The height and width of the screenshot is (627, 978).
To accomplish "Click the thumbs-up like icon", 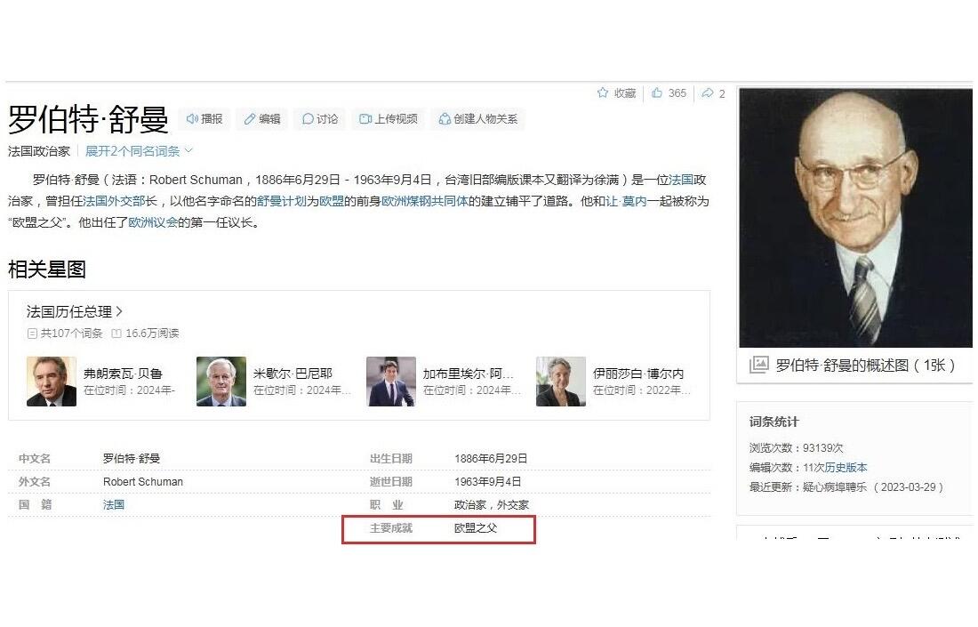I will [657, 93].
